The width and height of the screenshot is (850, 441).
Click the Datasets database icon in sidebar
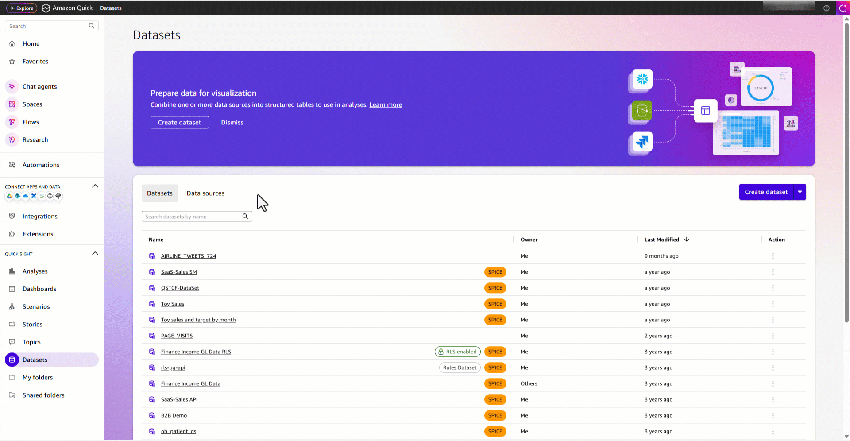click(12, 360)
